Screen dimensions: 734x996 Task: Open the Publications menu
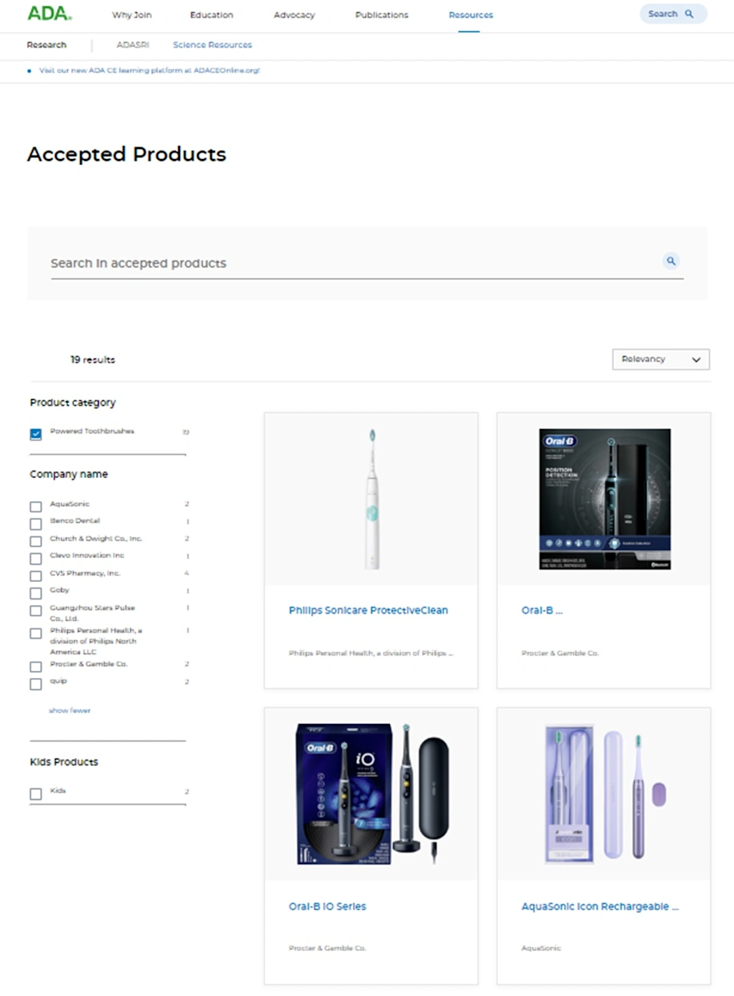click(x=382, y=15)
